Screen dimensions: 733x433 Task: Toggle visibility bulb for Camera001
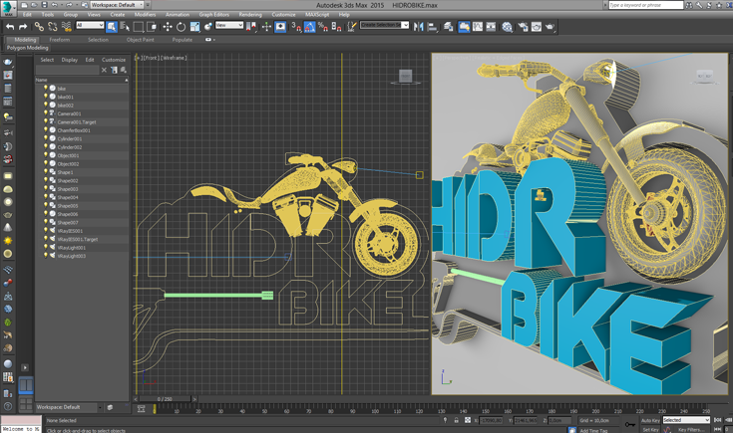tap(46, 113)
